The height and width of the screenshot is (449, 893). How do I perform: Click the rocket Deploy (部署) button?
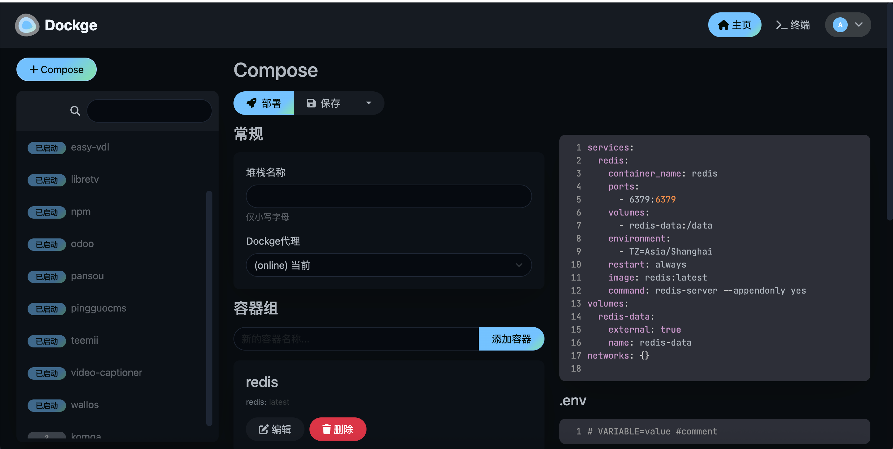pyautogui.click(x=264, y=103)
